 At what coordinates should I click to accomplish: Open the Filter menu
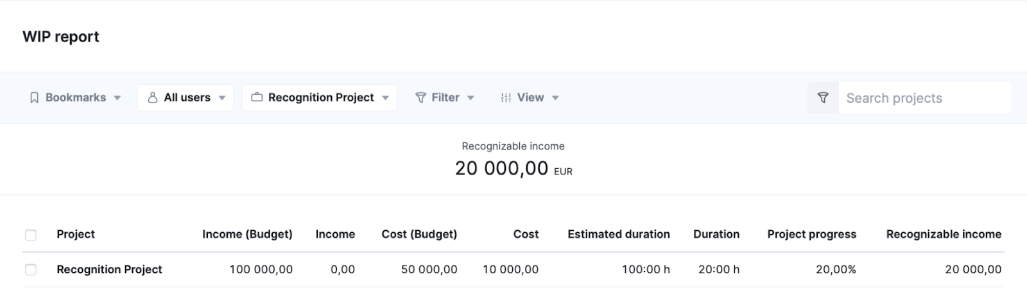[445, 98]
